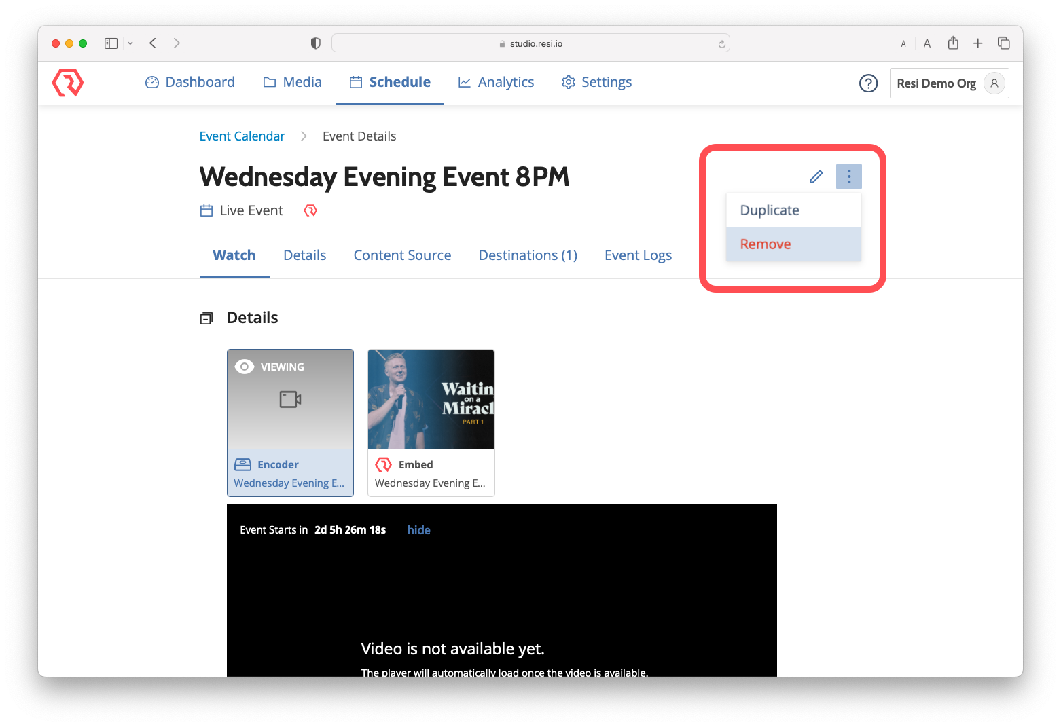The height and width of the screenshot is (727, 1061).
Task: Click the Live Event calendar icon
Action: [x=206, y=210]
